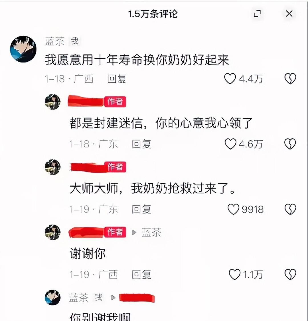The height and width of the screenshot is (321, 308).
Task: Reply to the 1-19 广东 comment
Action: (x=141, y=209)
